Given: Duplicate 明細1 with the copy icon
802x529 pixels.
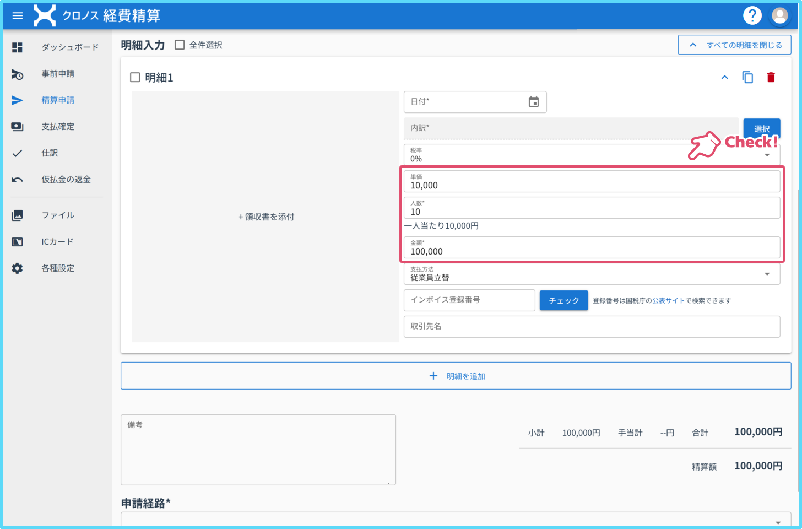Looking at the screenshot, I should coord(747,78).
